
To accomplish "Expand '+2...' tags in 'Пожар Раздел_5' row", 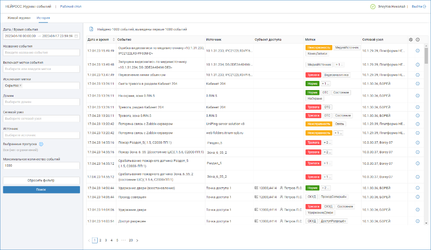I will pyautogui.click(x=327, y=143).
